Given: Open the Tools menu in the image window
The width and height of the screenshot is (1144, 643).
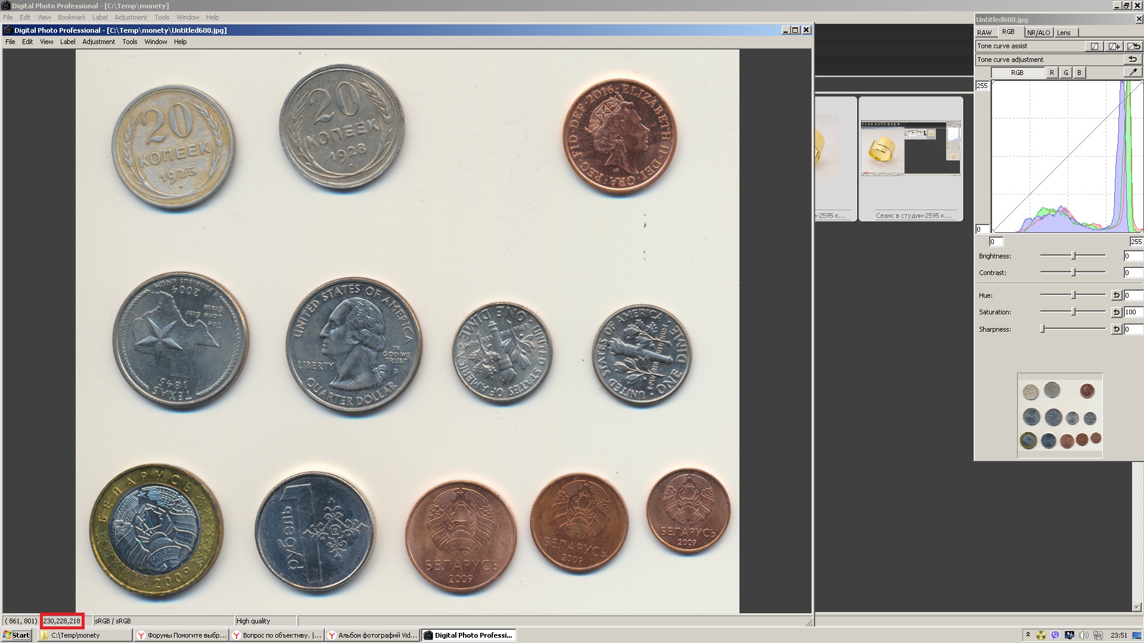Looking at the screenshot, I should click(129, 42).
